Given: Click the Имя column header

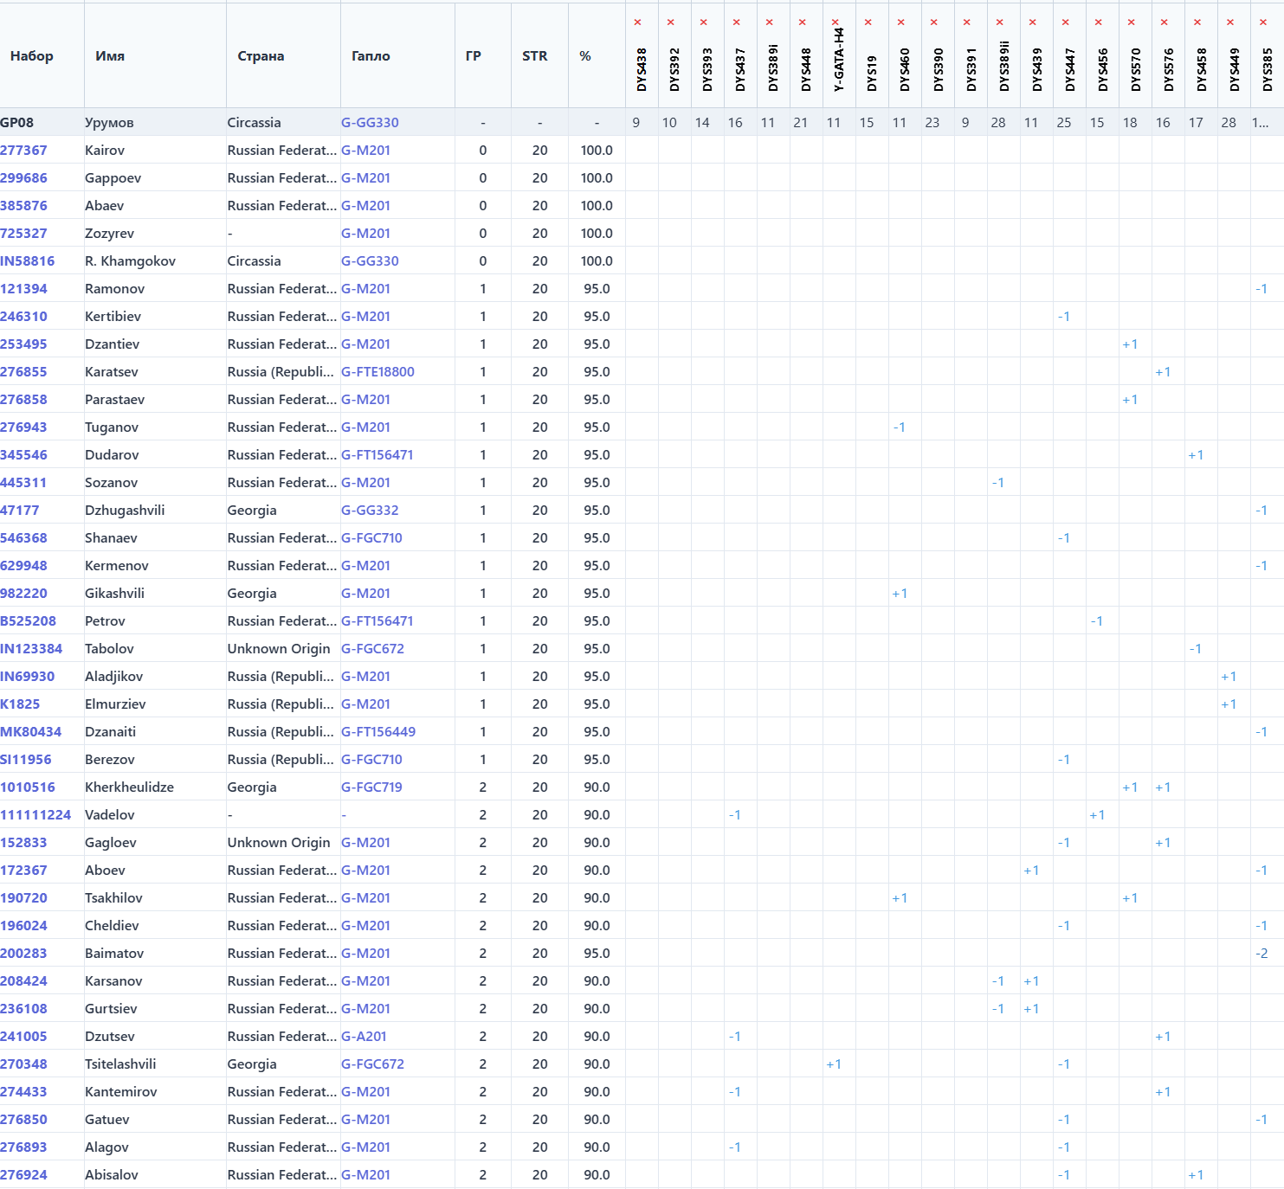Looking at the screenshot, I should (x=110, y=56).
